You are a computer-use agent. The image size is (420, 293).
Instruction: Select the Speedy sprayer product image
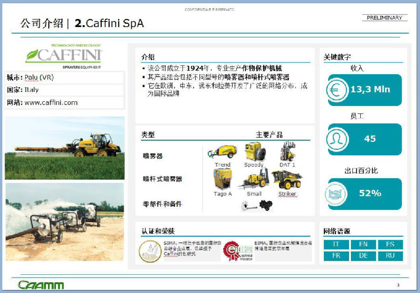[x=255, y=151]
